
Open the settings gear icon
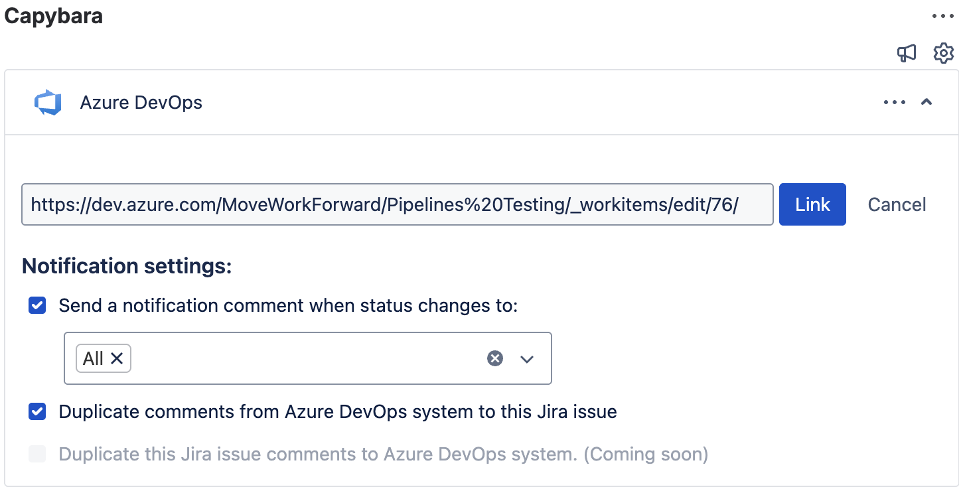coord(943,53)
